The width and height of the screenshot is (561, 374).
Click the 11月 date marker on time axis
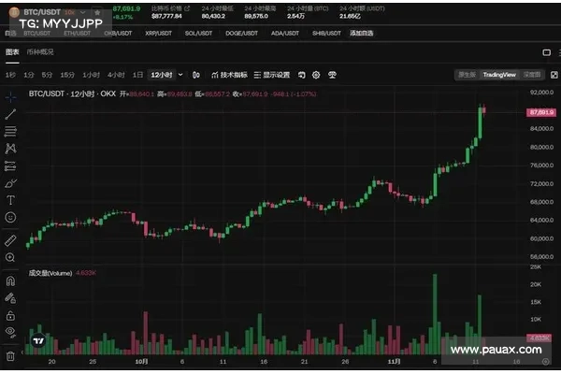coord(394,362)
